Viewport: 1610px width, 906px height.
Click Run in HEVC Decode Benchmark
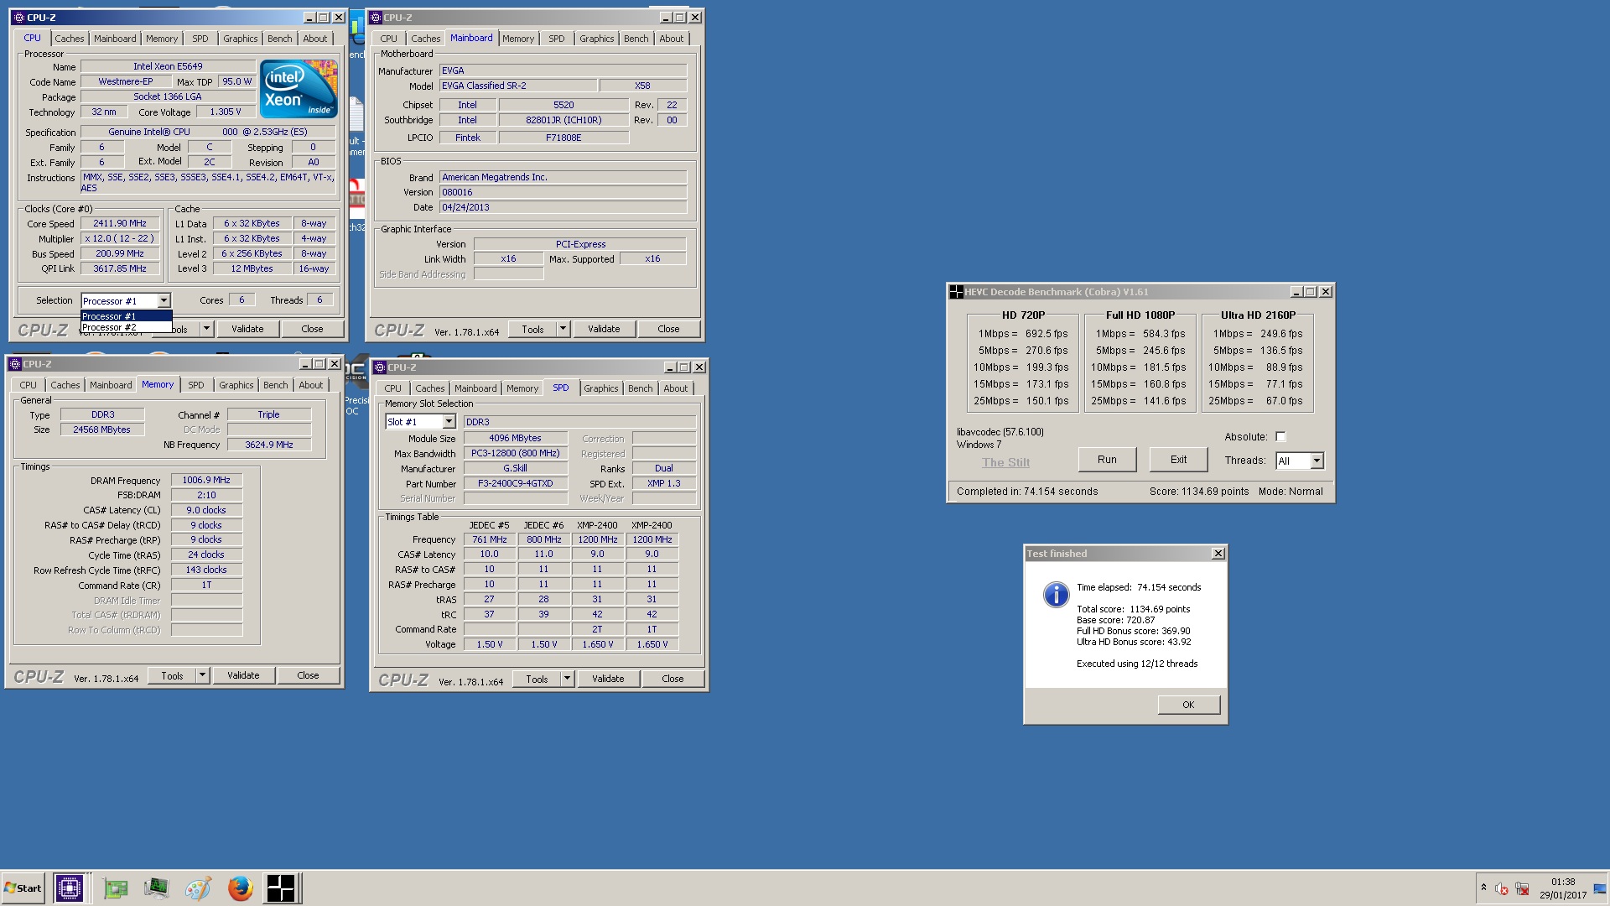point(1107,460)
